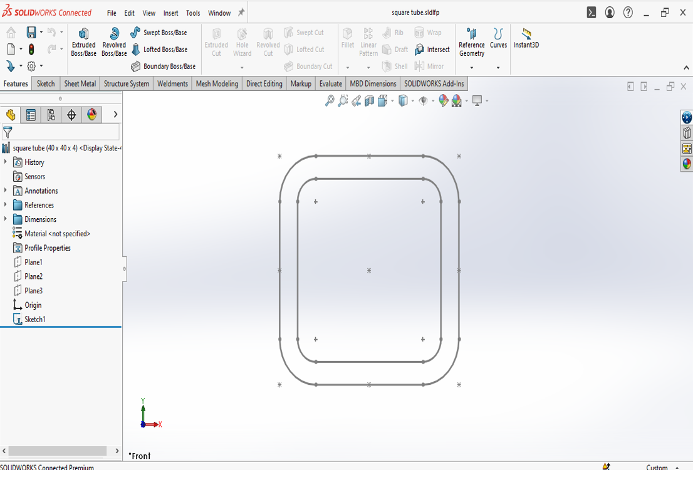Expand the Dimensions folder in tree
This screenshot has height=477, width=693.
(6, 219)
